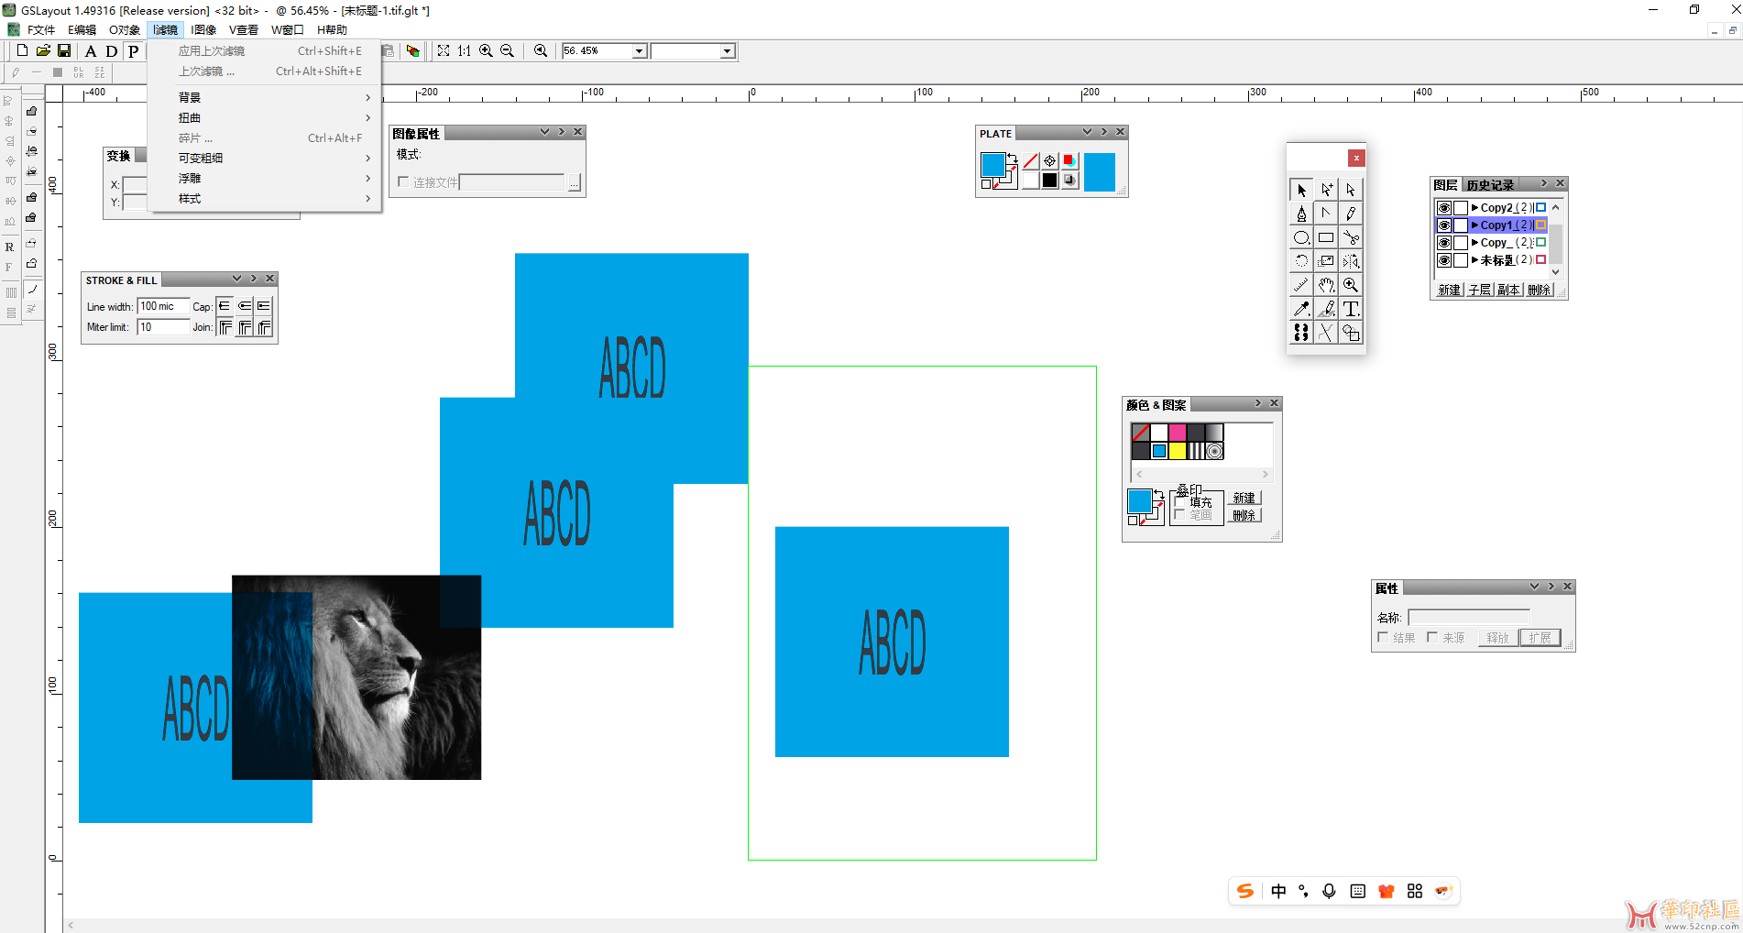The height and width of the screenshot is (933, 1743).
Task: Click the 副本 duplicate layer button
Action: click(1509, 290)
